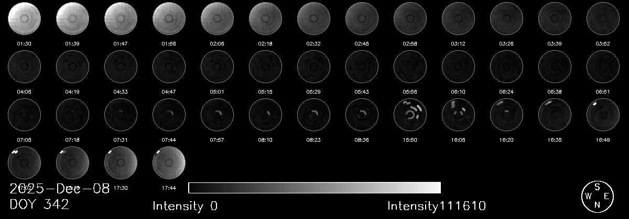This screenshot has height=219, width=629.
Task: Click the N-S-E-W compass icon
Action: coord(597,196)
